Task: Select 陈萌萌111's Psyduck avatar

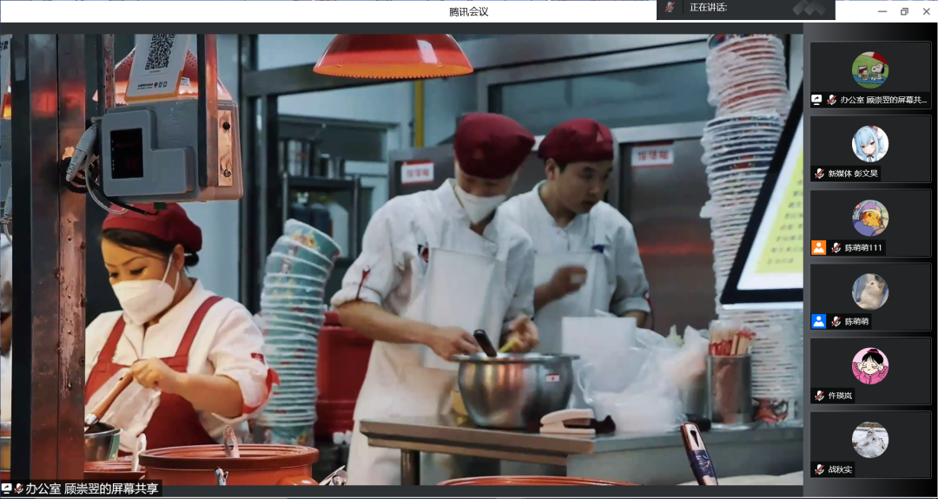Action: tap(869, 218)
